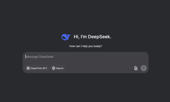
Task: Click the send arrow button
Action: (x=143, y=68)
